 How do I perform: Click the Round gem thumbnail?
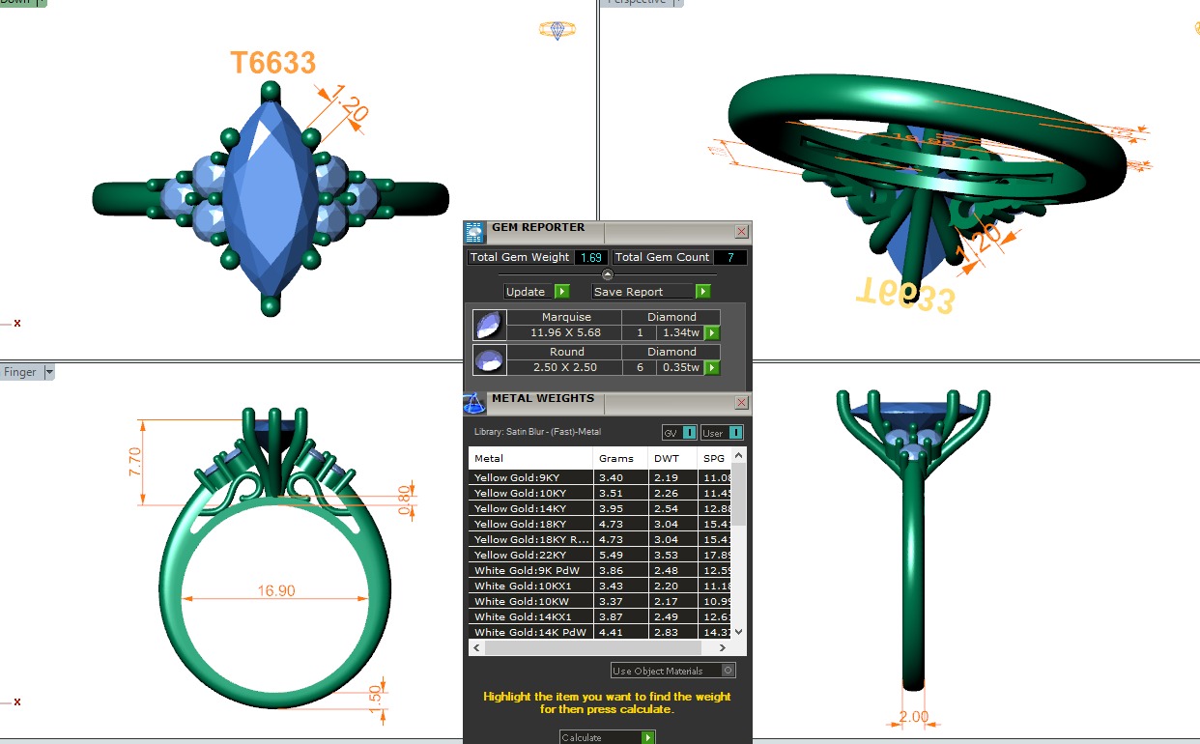pos(489,359)
